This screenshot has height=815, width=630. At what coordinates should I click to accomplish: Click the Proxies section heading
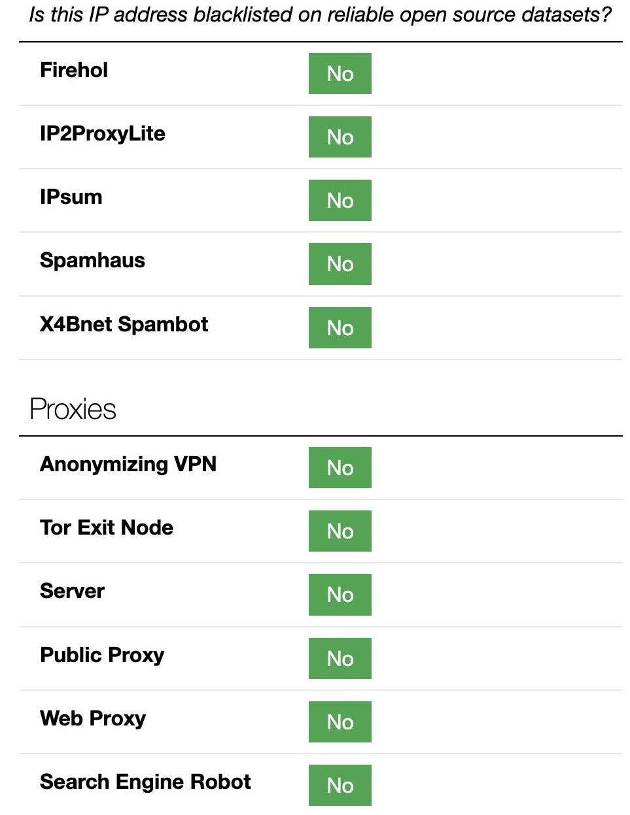(73, 409)
